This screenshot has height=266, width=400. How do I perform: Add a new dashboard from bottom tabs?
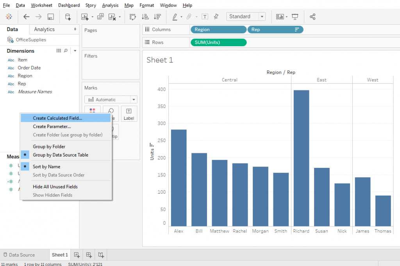pos(89,255)
